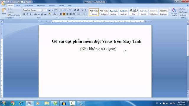Toggle Strikethrough formatting
This screenshot has height=106, width=189.
point(35,14)
